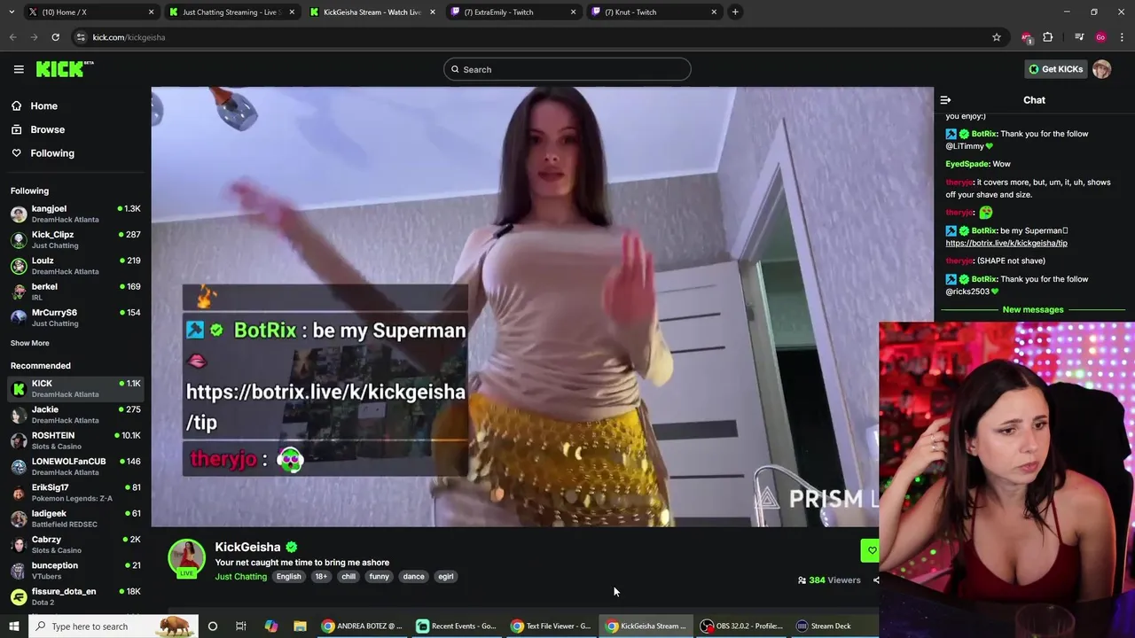Click the KICK logo
This screenshot has height=638, width=1135.
pyautogui.click(x=64, y=69)
